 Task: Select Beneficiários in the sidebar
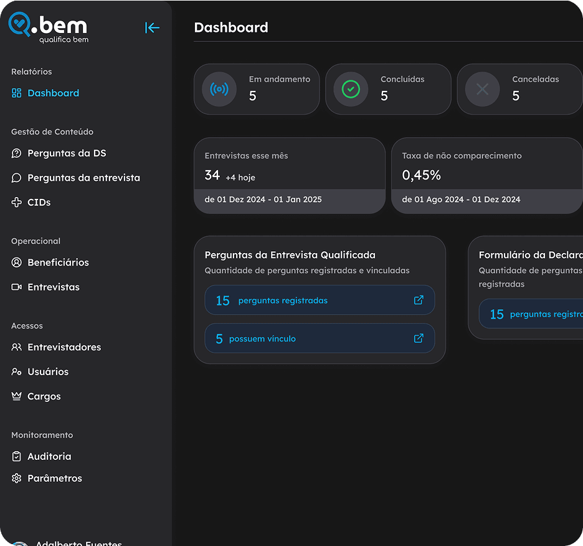[x=58, y=262]
